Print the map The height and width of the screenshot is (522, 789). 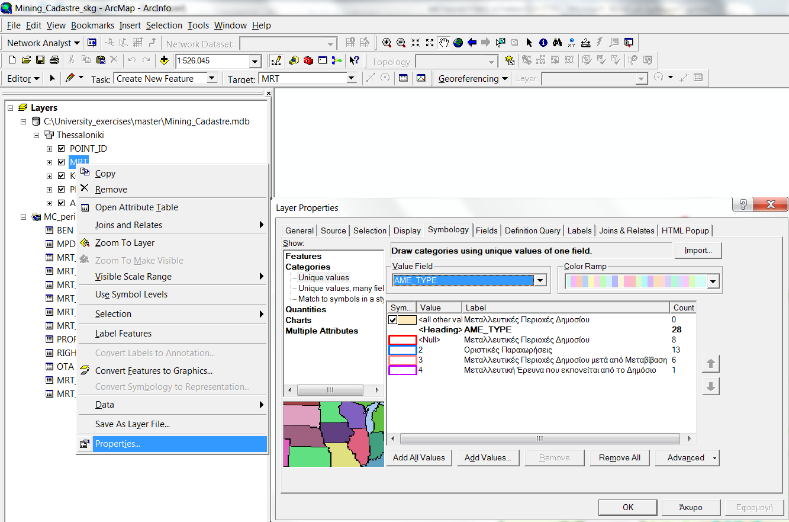(54, 60)
